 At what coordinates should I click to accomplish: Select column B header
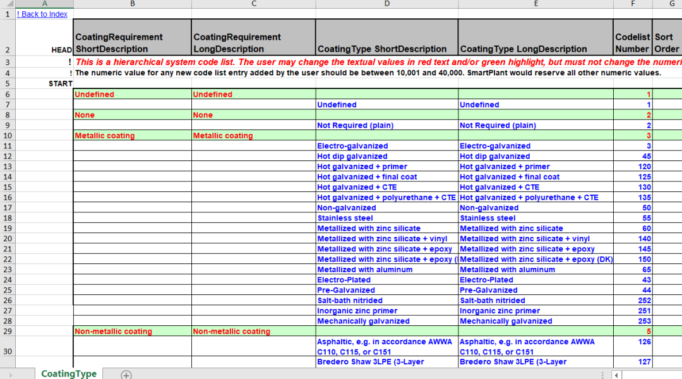(x=132, y=4)
